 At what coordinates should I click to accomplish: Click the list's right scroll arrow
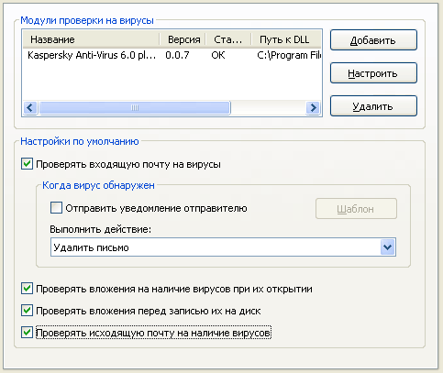pos(313,107)
